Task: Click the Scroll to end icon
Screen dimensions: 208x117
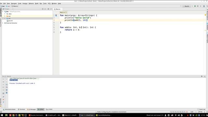Action: [6, 87]
